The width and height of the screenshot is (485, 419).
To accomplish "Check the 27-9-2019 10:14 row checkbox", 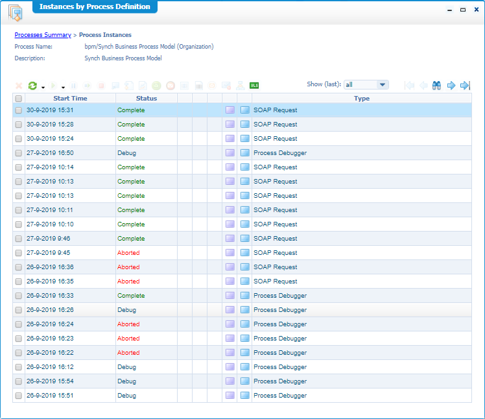I will coord(19,167).
